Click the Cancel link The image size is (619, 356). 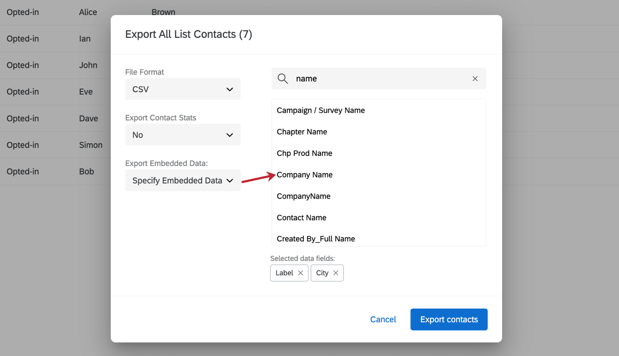coord(383,319)
